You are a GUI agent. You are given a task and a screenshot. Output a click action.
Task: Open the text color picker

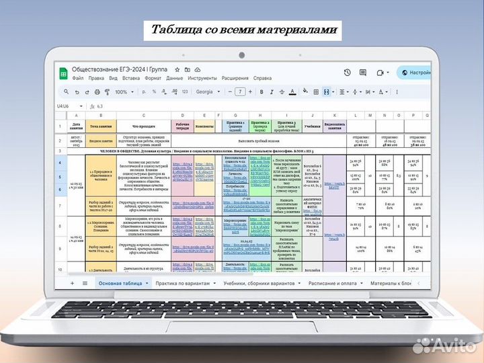click(292, 92)
